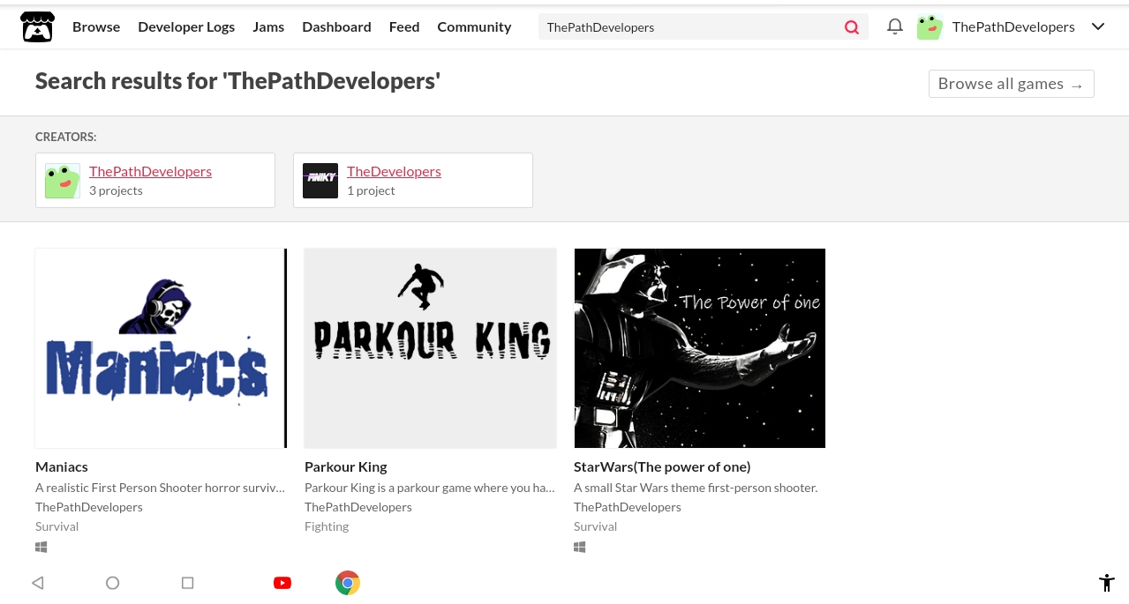Image resolution: width=1129 pixels, height=604 pixels.
Task: Click author name under Maniacs
Action: 89,507
